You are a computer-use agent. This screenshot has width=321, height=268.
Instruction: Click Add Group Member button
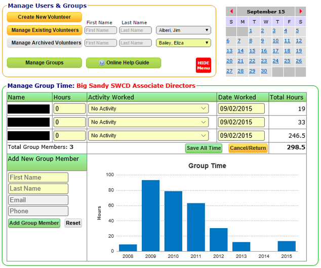(x=34, y=223)
